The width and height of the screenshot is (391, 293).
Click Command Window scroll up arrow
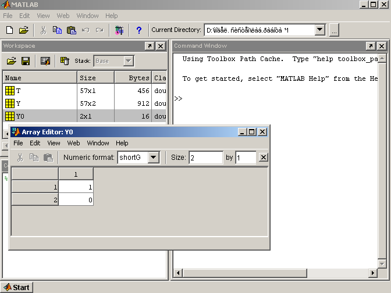[382, 59]
